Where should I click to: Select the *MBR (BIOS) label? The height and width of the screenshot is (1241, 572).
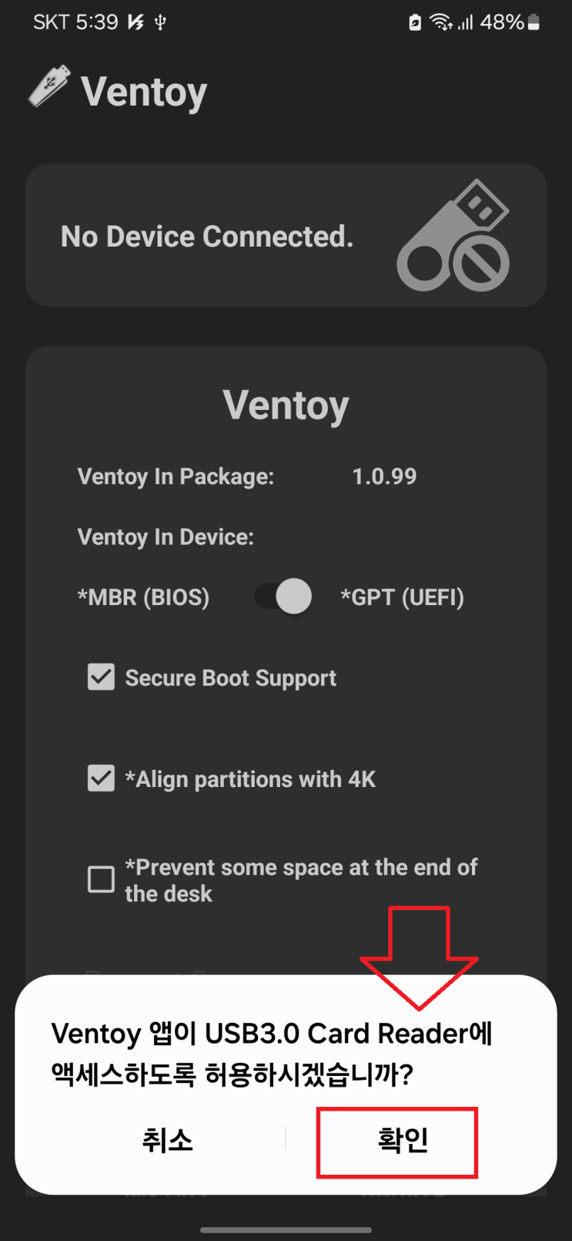tap(143, 597)
